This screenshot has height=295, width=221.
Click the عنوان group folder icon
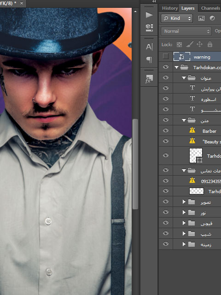pyautogui.click(x=192, y=78)
